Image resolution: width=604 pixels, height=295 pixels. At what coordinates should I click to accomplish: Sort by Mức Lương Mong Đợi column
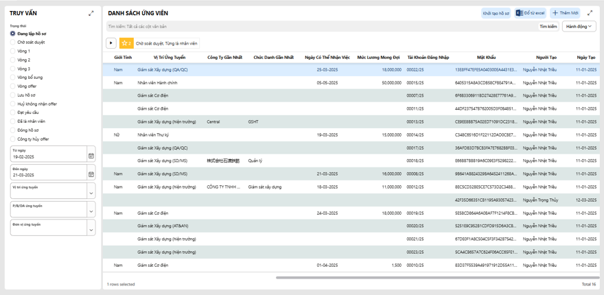[378, 58]
